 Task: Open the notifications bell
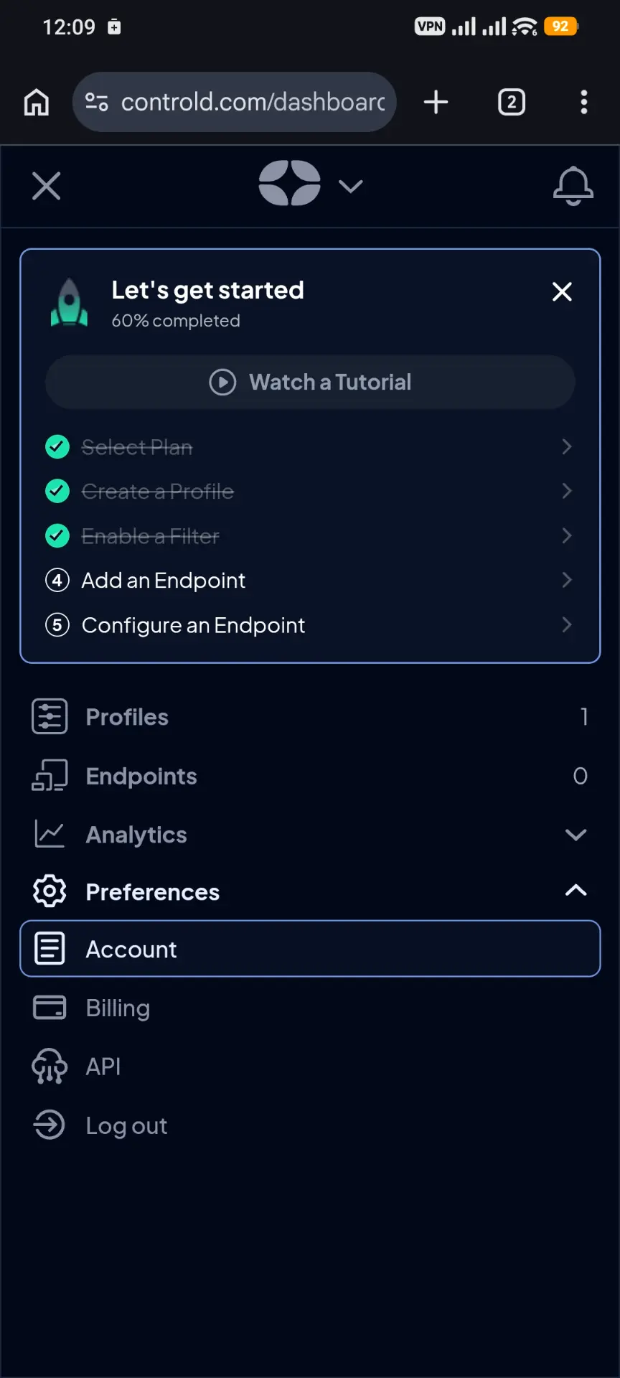573,186
